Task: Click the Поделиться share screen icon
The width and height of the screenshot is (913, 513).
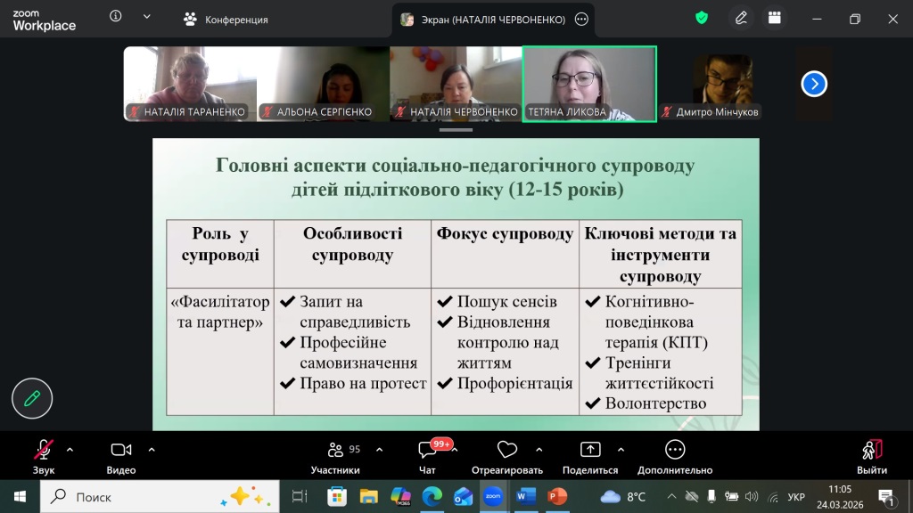Action: click(x=590, y=456)
